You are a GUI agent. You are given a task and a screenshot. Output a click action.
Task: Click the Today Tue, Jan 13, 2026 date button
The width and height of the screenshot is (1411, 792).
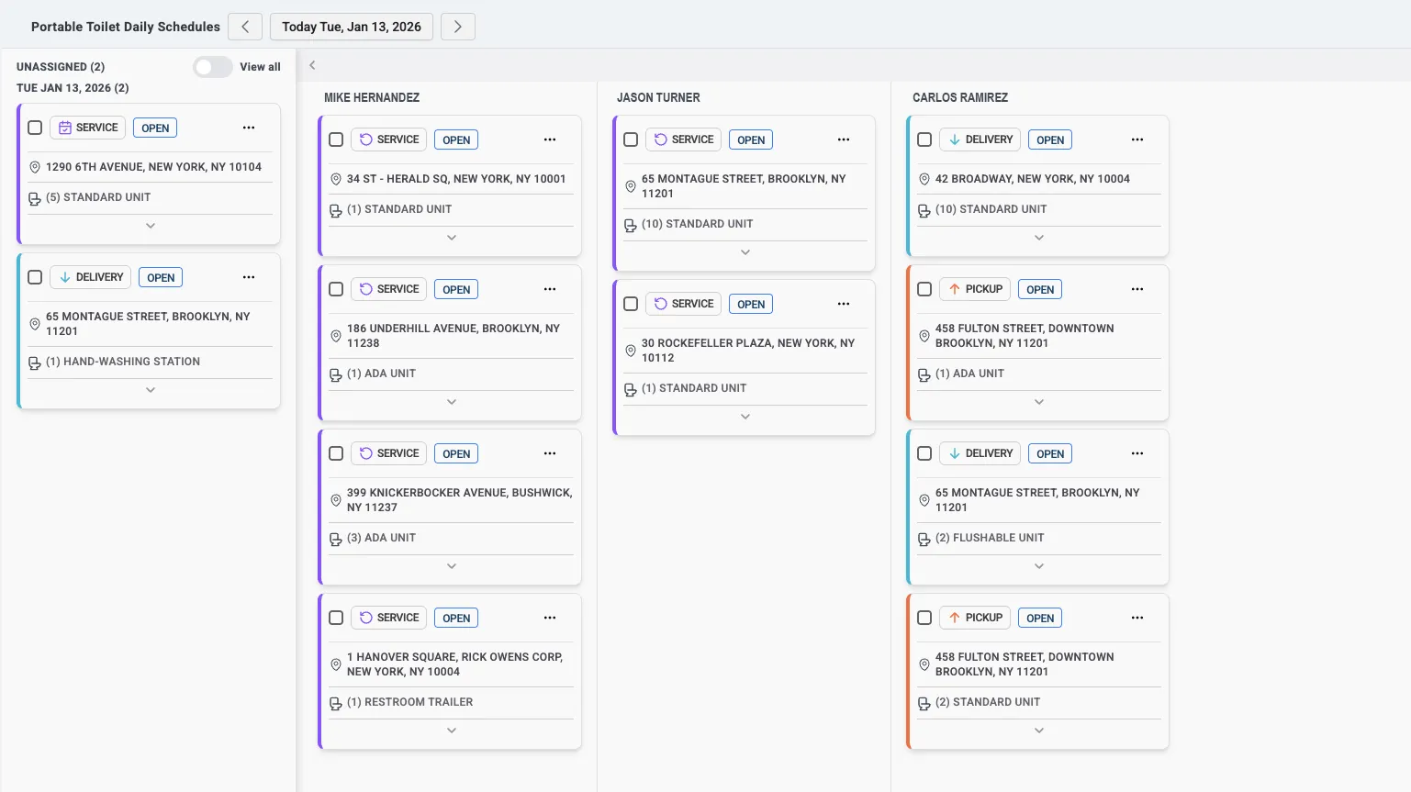pyautogui.click(x=352, y=27)
